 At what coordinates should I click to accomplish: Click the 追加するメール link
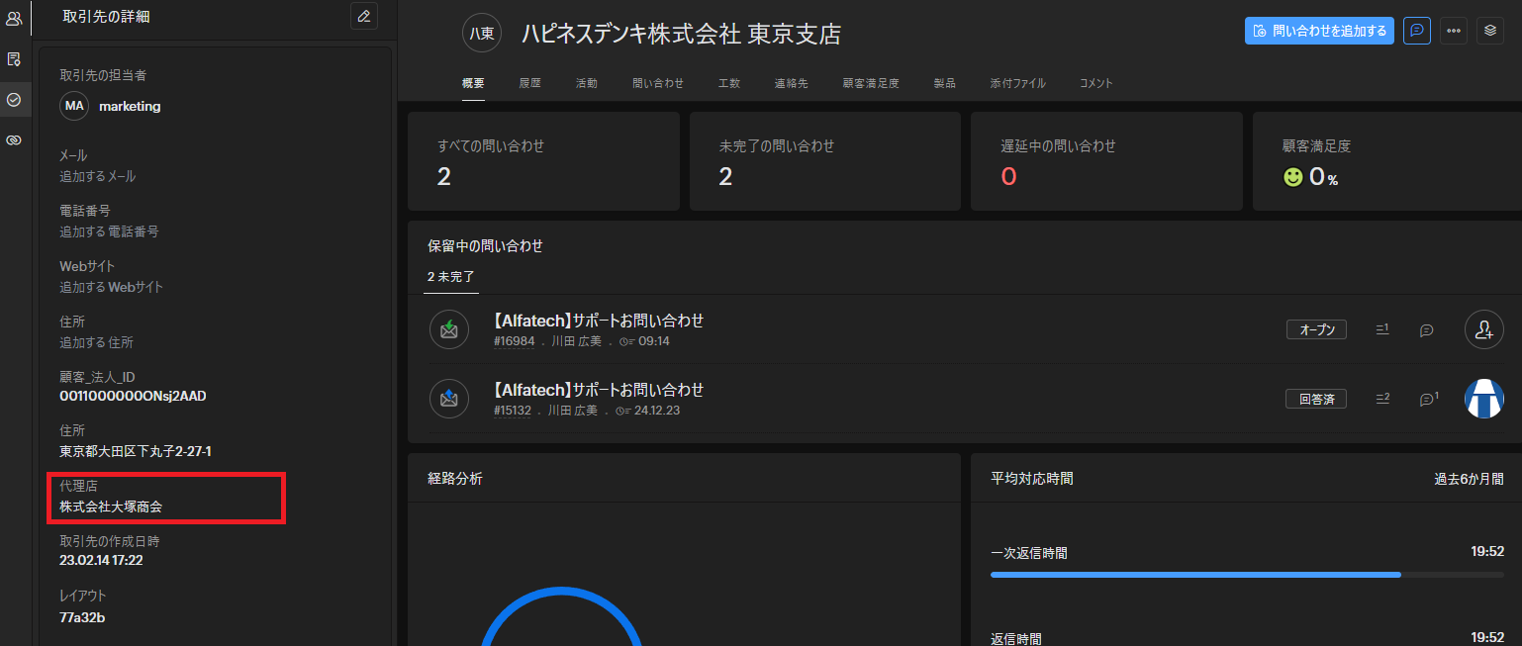click(98, 176)
